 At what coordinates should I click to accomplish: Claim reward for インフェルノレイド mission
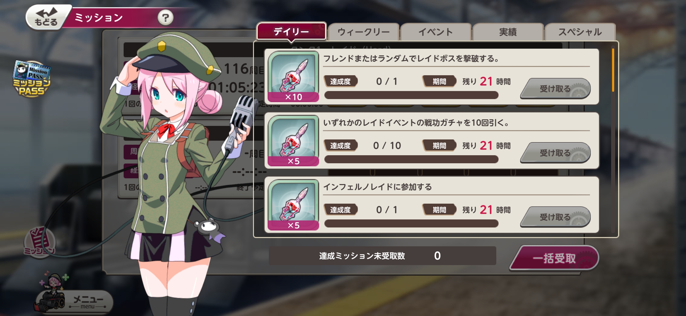[555, 217]
